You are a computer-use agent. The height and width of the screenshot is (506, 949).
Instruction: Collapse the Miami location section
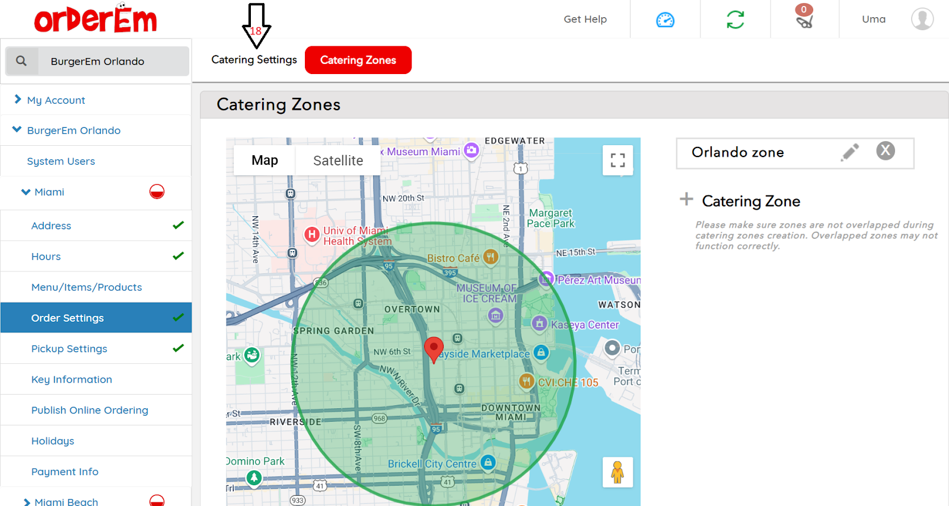coord(26,192)
